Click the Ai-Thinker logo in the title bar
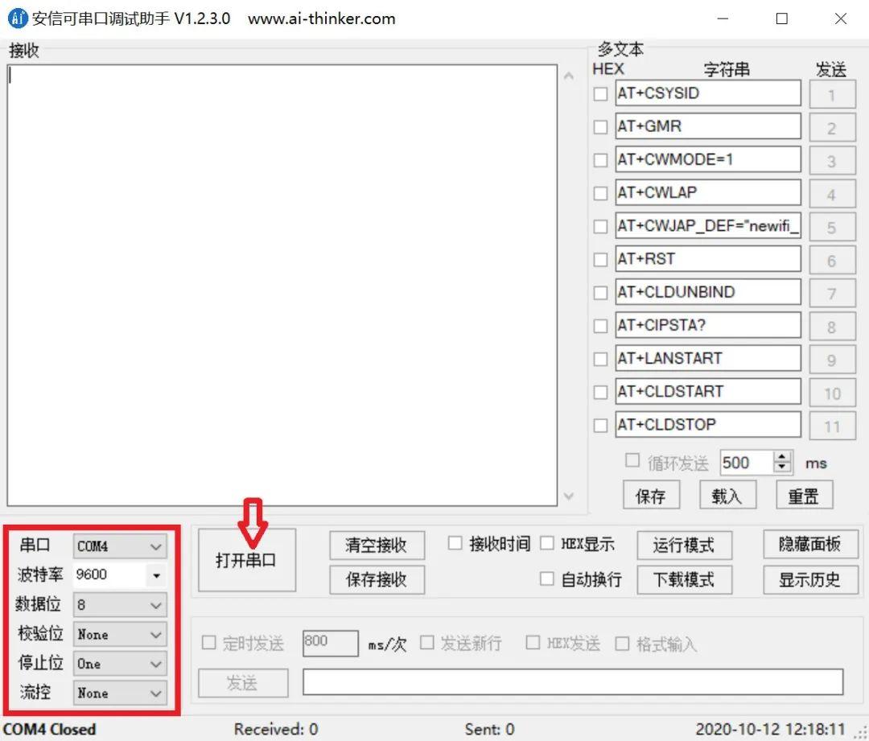Viewport: 869px width, 741px height. (x=17, y=18)
